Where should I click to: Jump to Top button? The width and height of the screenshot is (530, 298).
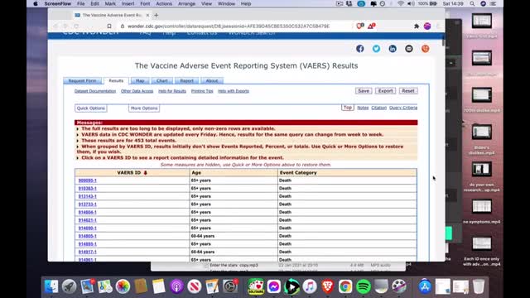coord(348,108)
